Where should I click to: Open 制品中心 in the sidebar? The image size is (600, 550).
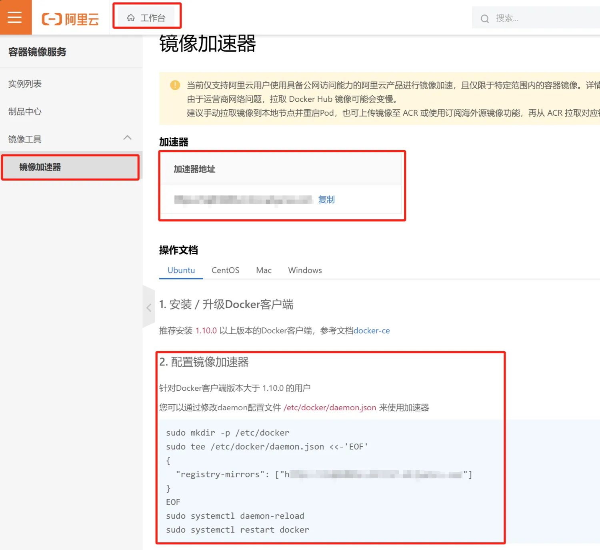(x=25, y=112)
